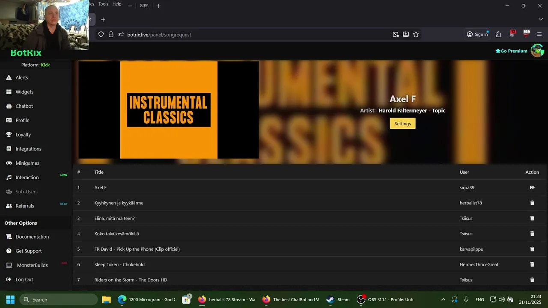Click Get Support in the sidebar
The height and width of the screenshot is (308, 548).
coord(29,251)
